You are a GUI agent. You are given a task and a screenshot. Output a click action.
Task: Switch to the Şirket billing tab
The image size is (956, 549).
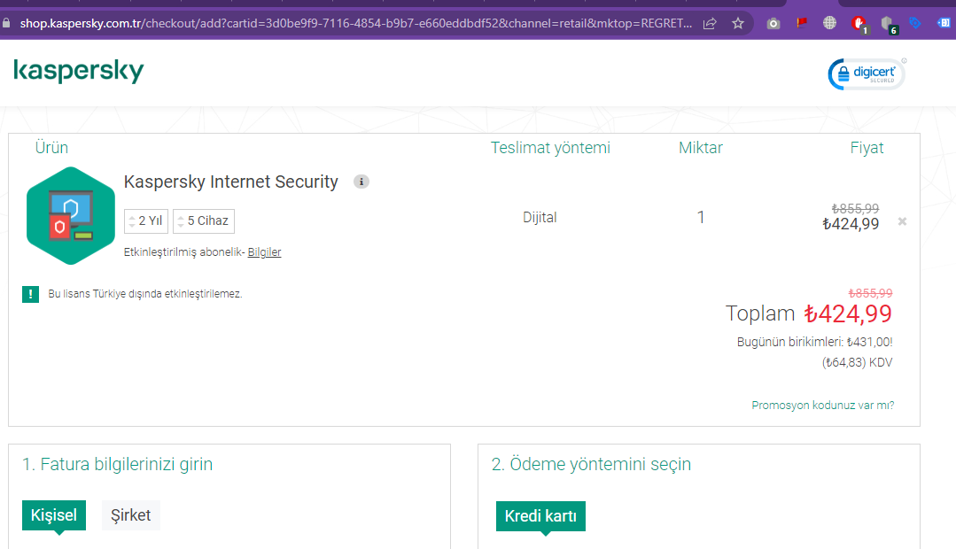coord(130,515)
